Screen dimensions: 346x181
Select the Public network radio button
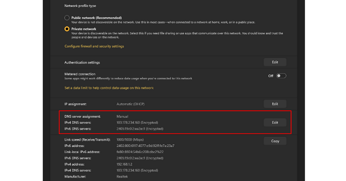pyautogui.click(x=67, y=18)
